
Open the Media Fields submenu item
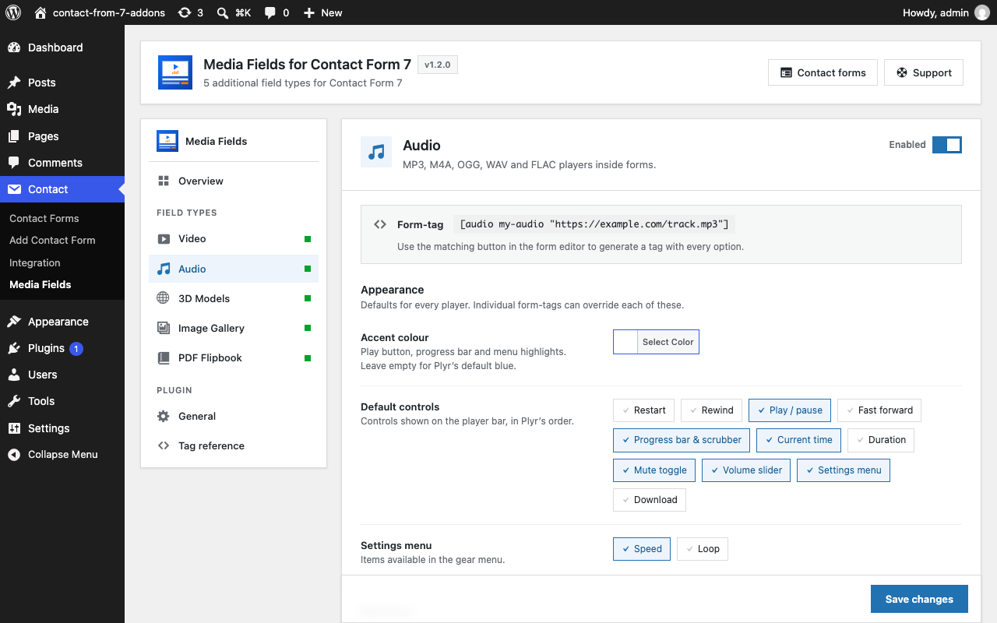(41, 284)
